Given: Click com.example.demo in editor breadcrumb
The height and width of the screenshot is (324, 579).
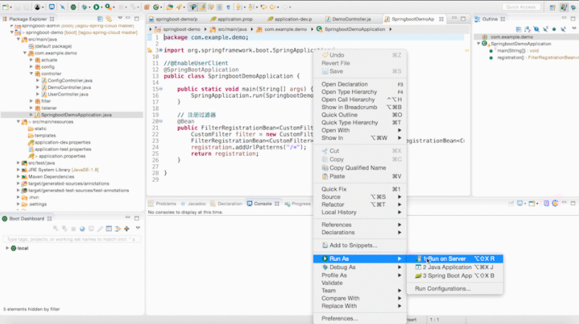Looking at the screenshot, I should pos(285,29).
